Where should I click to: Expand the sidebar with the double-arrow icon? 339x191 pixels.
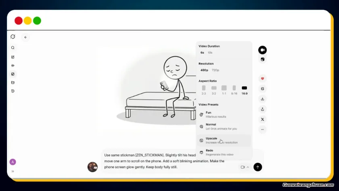pos(13,171)
